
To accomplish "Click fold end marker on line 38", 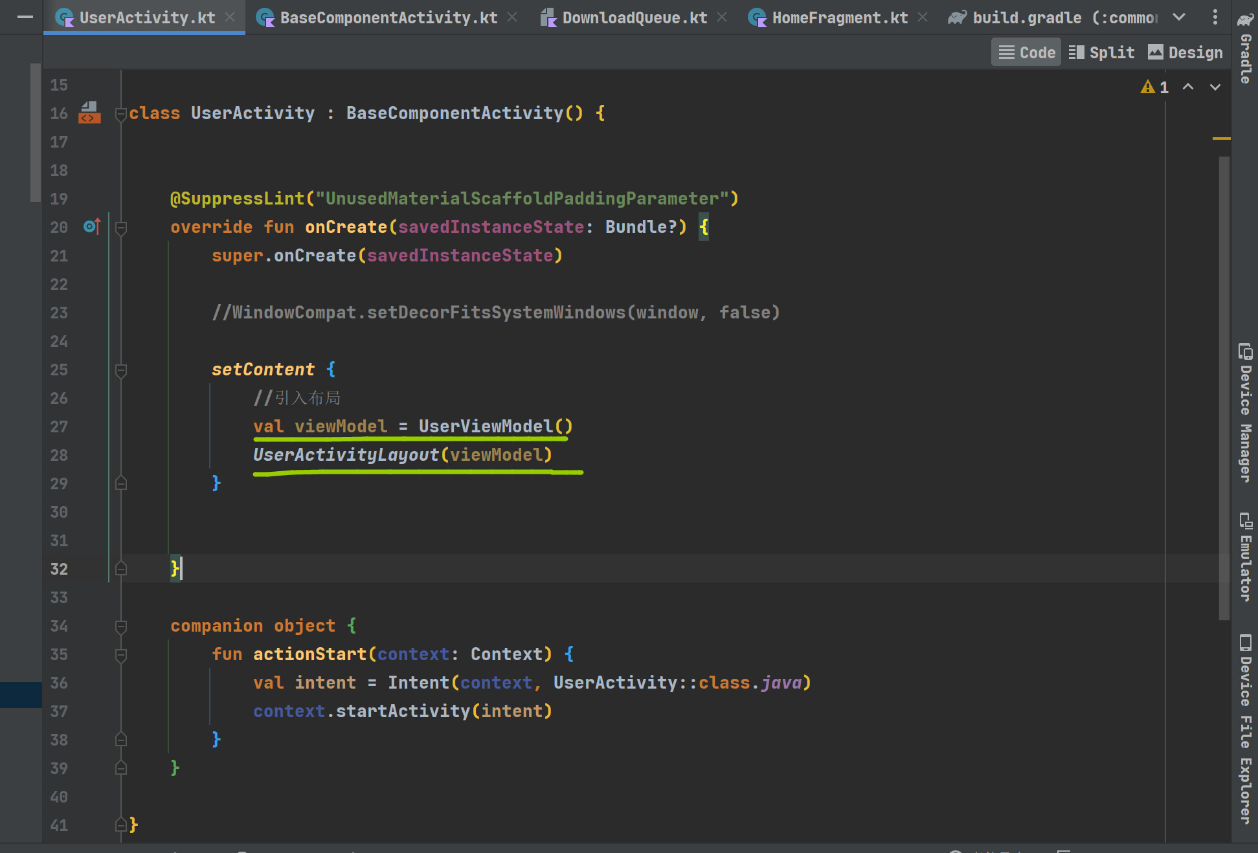I will coord(120,739).
